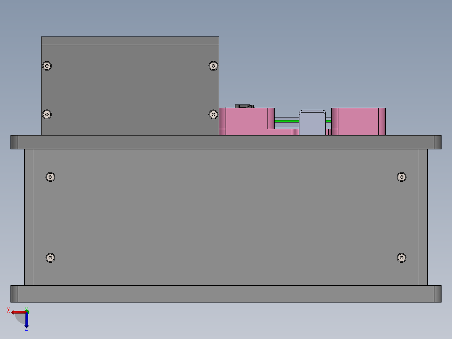Click the red X axis arrow
452x339 pixels.
pyautogui.click(x=18, y=312)
